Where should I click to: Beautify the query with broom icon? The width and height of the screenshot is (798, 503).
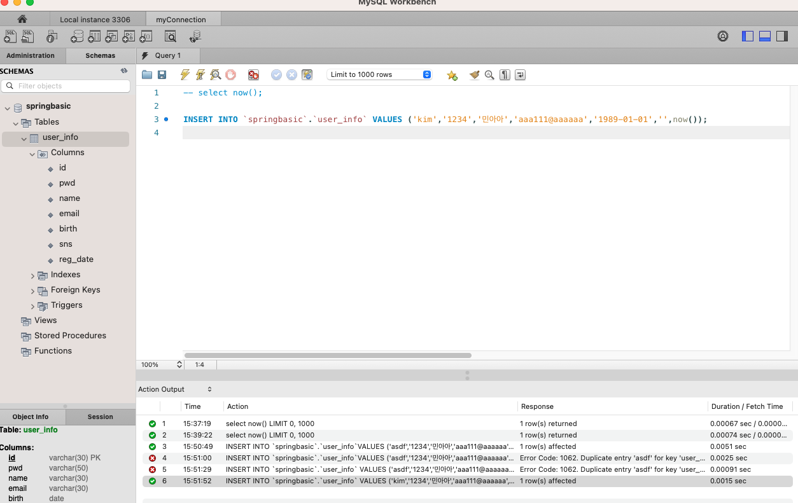click(x=474, y=75)
